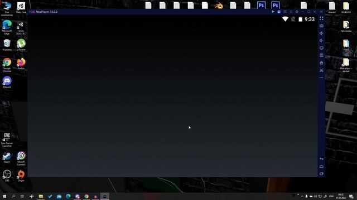This screenshot has height=200, width=357.
Task: Click the APK install icon in Nox sidebar
Action: coord(321,56)
